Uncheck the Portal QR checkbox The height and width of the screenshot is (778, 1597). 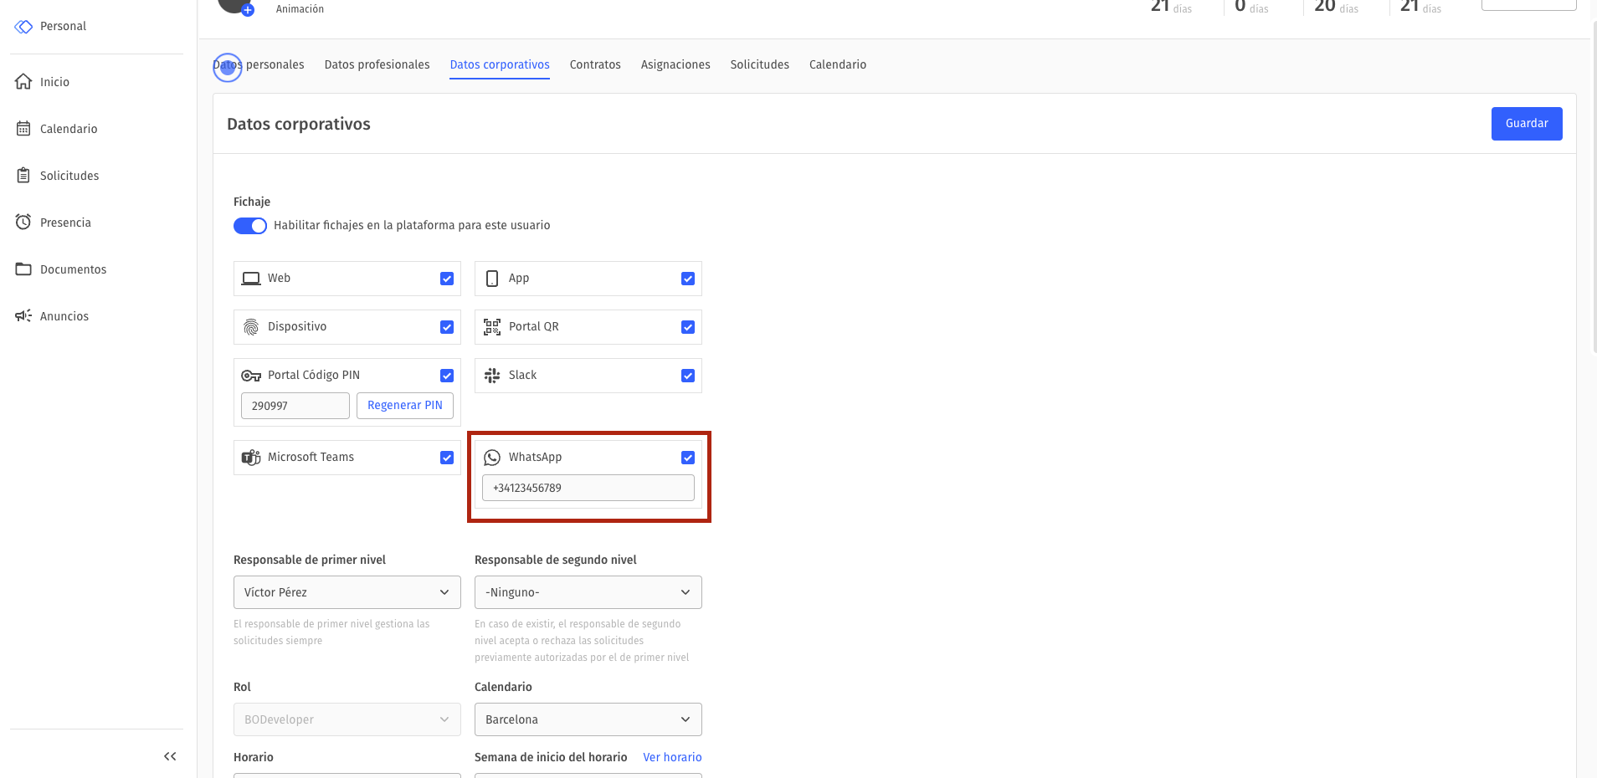pyautogui.click(x=688, y=327)
